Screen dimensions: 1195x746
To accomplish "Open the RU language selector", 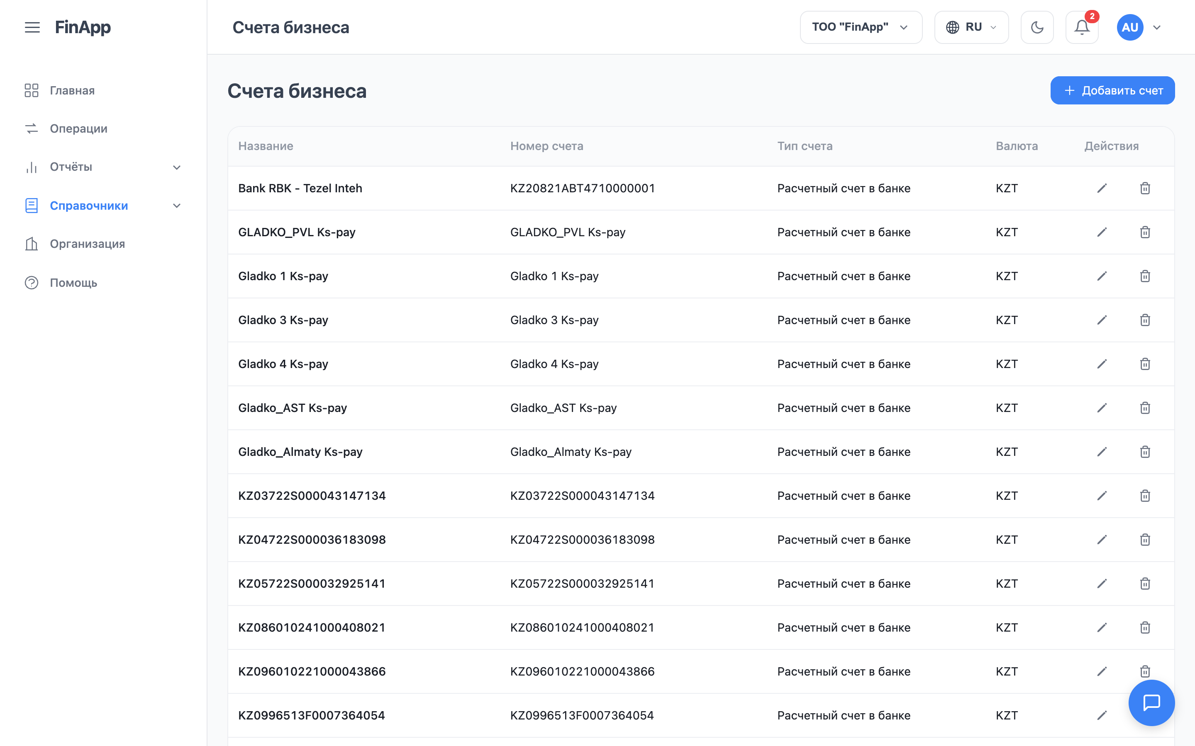I will (971, 27).
